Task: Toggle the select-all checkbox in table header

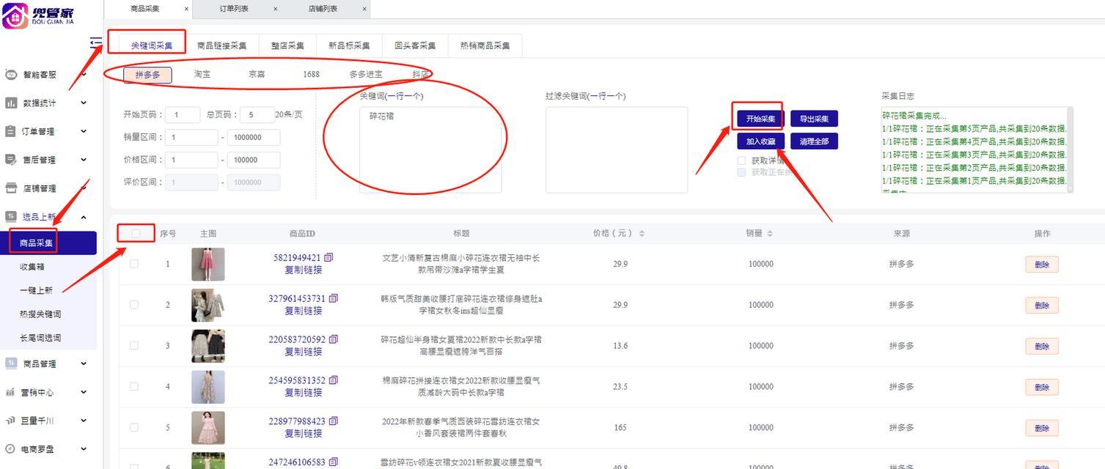Action: (x=136, y=234)
